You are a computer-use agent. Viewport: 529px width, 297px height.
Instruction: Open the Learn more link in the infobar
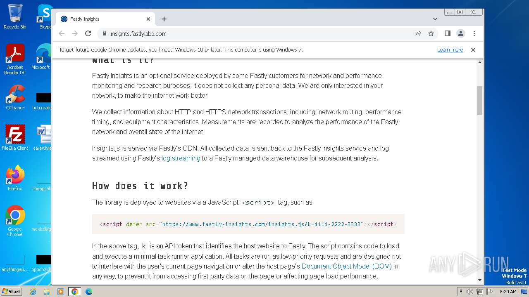click(450, 50)
